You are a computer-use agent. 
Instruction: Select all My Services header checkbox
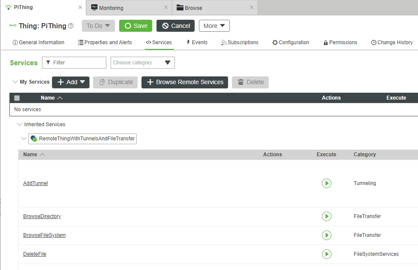click(x=17, y=98)
